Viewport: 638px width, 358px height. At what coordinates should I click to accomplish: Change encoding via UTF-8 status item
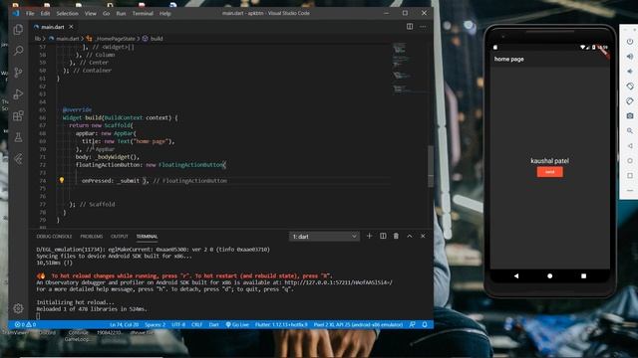click(178, 325)
